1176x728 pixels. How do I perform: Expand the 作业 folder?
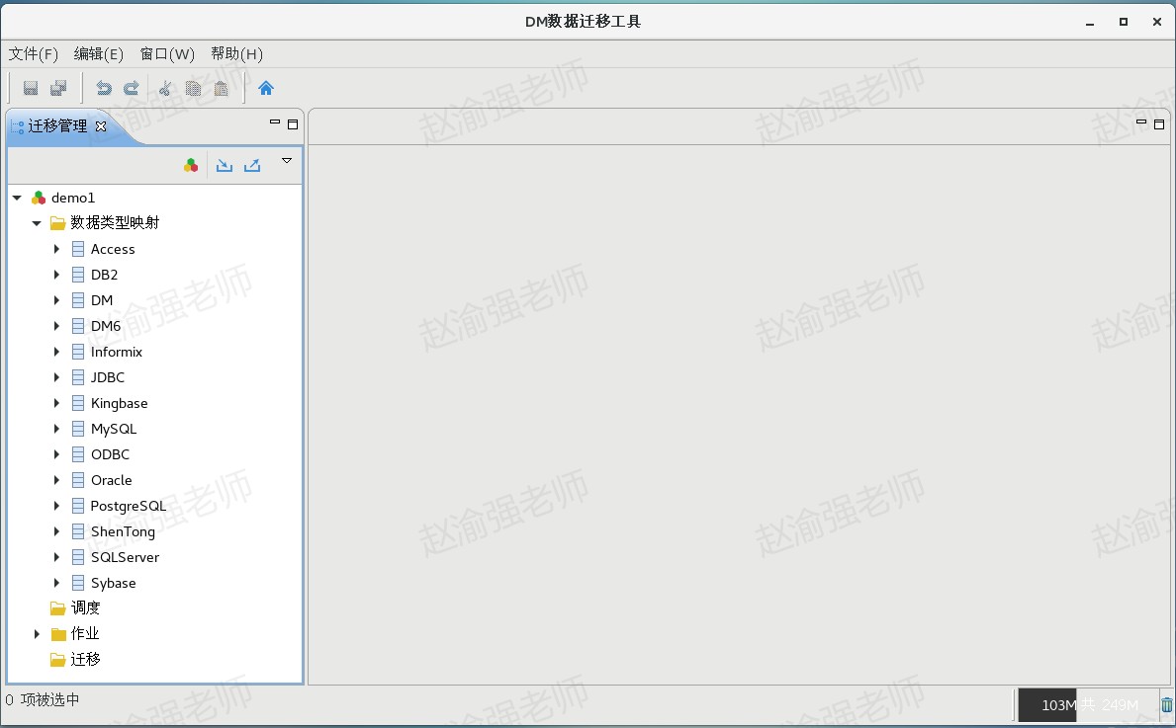pyautogui.click(x=36, y=633)
